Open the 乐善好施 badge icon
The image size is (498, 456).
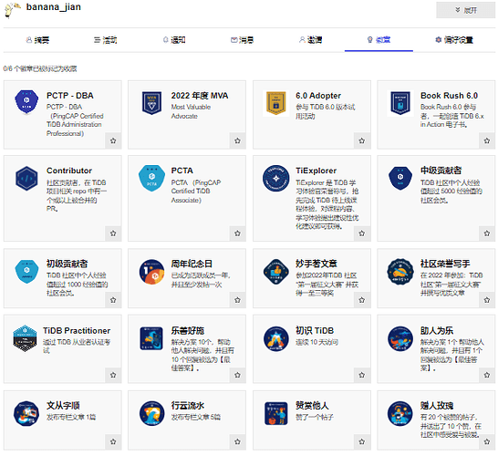coord(151,338)
